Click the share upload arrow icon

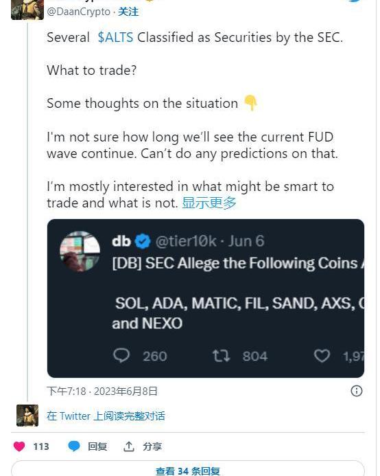point(128,446)
